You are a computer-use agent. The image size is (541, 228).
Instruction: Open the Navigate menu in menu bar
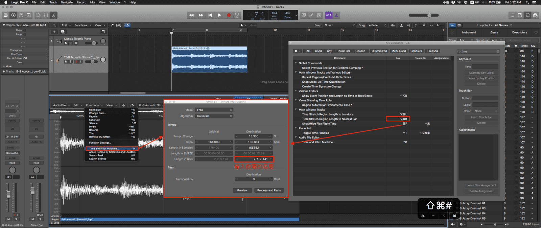67,2
